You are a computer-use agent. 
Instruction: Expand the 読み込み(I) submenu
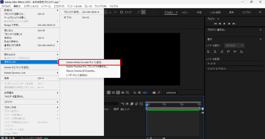pyautogui.click(x=30, y=54)
